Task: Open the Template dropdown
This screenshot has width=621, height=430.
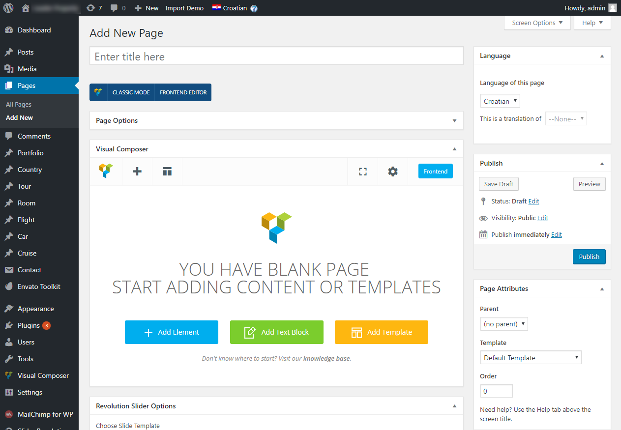Action: pos(531,358)
